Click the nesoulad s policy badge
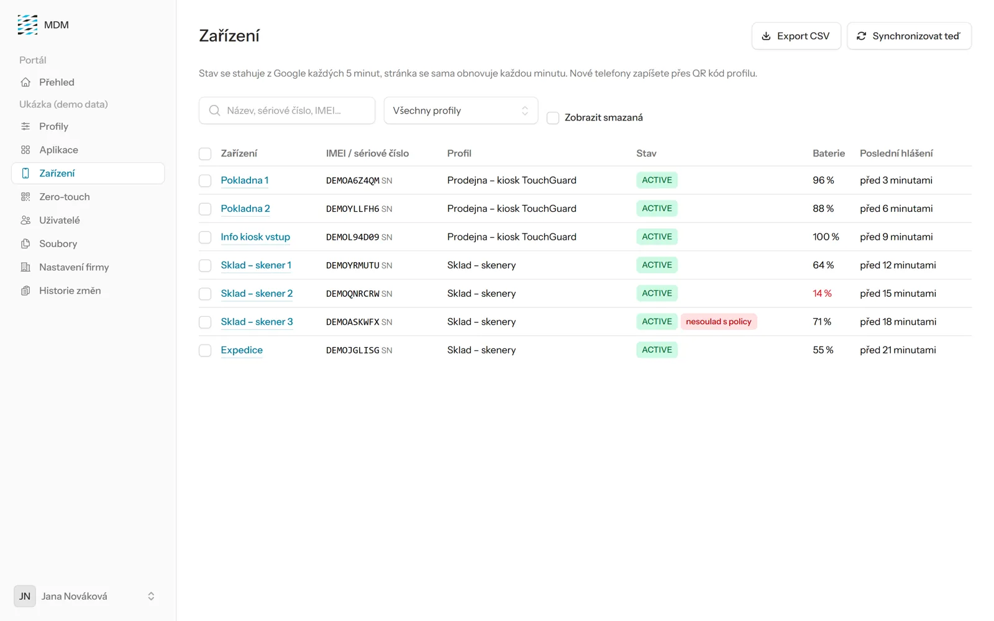Viewport: 994px width, 621px height. tap(719, 322)
